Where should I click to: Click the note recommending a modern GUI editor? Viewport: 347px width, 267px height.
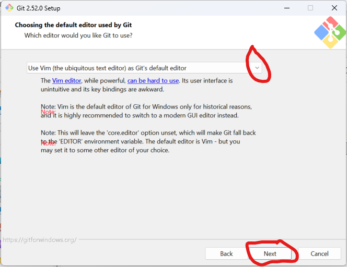point(146,111)
